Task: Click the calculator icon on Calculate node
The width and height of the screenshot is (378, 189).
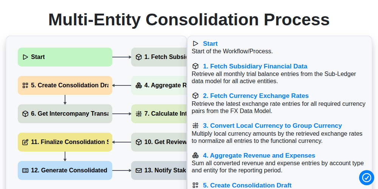Action: (x=139, y=114)
